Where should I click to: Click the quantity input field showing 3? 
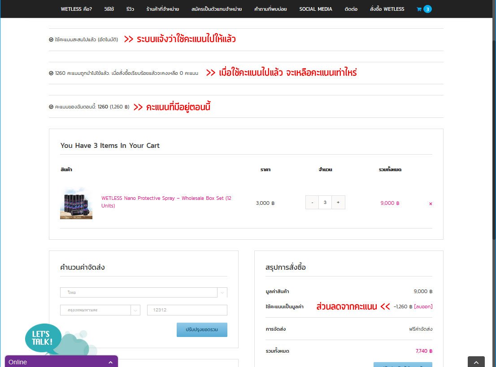click(x=325, y=203)
